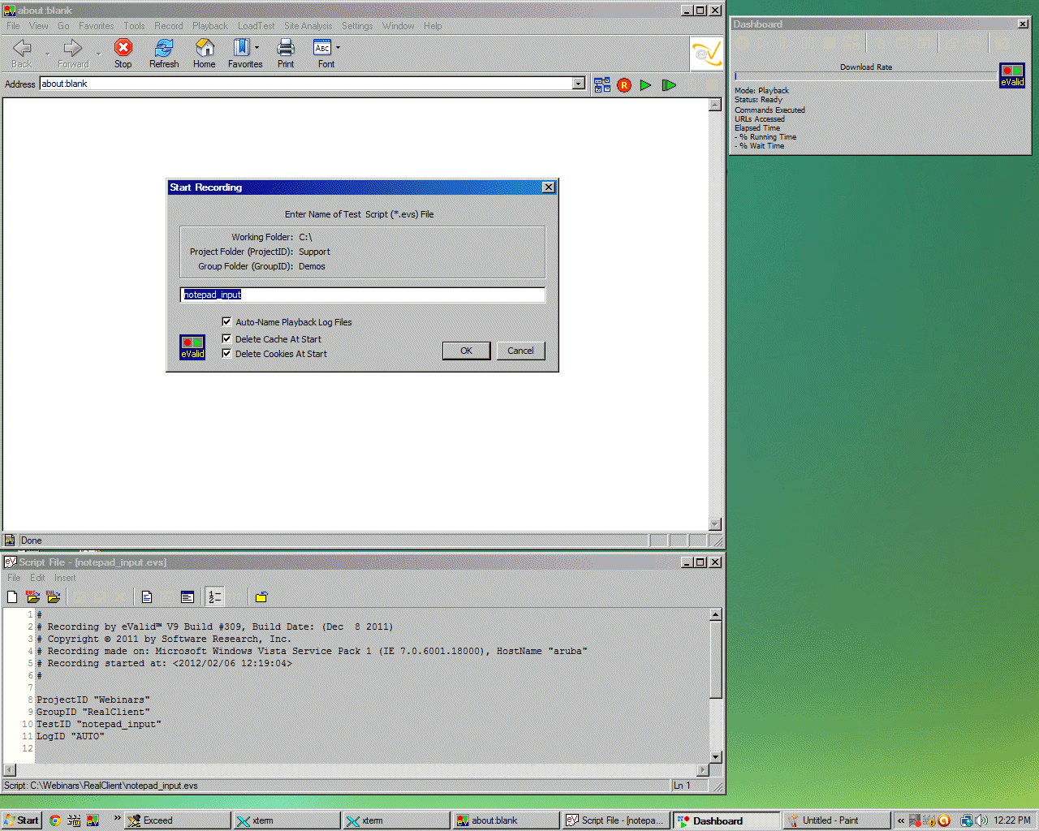Click the blue script view icon beside address bar

pyautogui.click(x=602, y=85)
